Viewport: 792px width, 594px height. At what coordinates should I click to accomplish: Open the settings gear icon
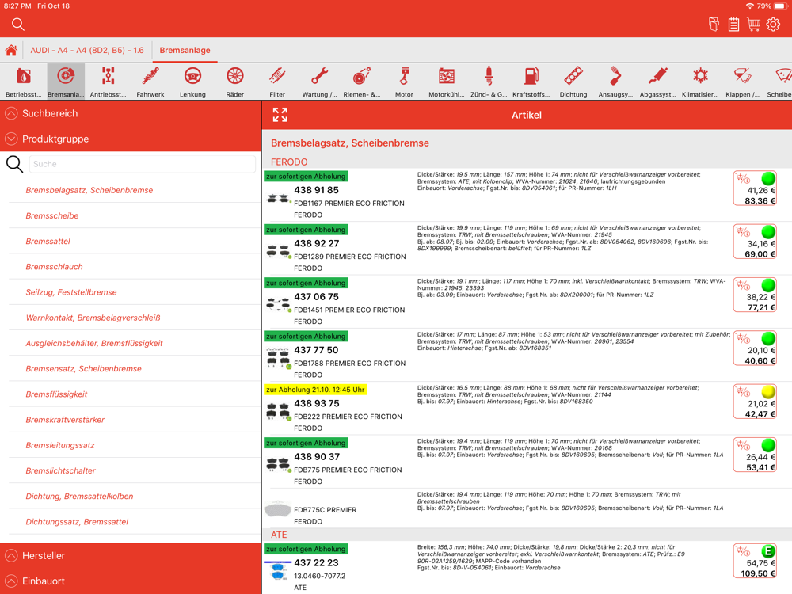tap(773, 25)
